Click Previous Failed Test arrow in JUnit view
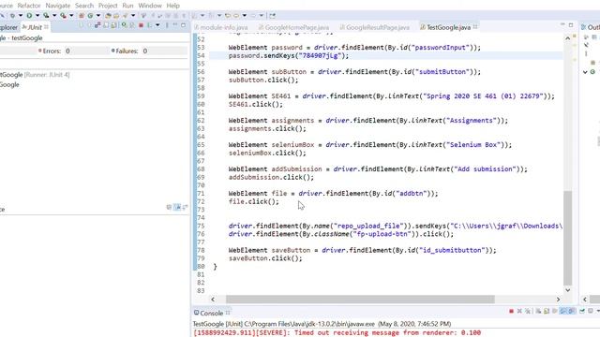 click(x=90, y=25)
